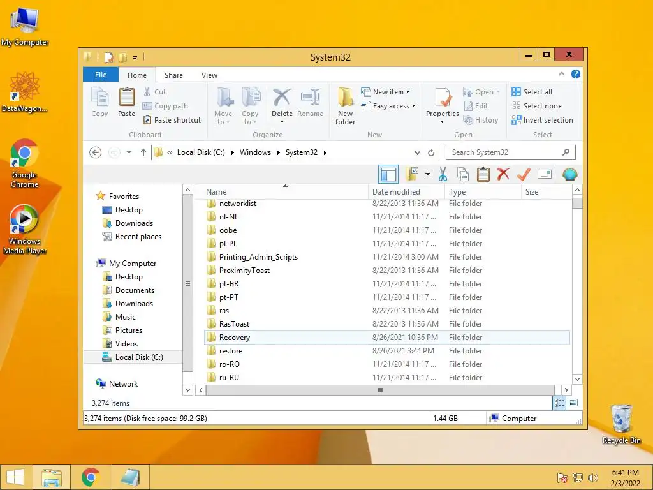Image resolution: width=653 pixels, height=490 pixels.
Task: Click History in the Open group
Action: [x=481, y=120]
